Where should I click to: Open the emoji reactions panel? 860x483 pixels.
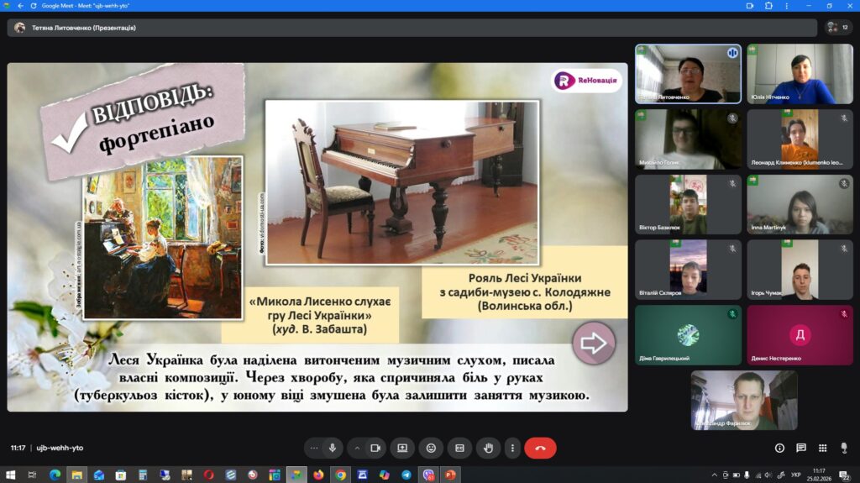[x=431, y=449]
